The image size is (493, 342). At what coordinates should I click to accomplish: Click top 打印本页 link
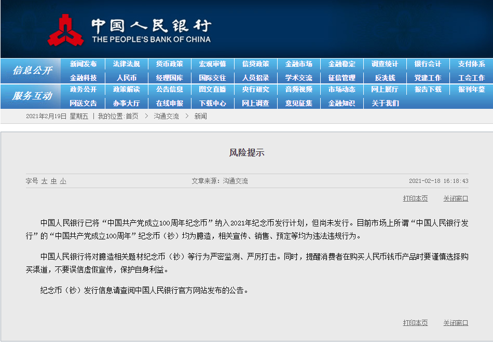pos(415,198)
